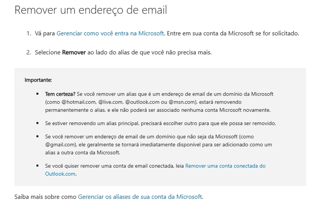Follow the 'Remover uma conta conectada do' link
Image resolution: width=311 pixels, height=203 pixels.
pos(225,166)
